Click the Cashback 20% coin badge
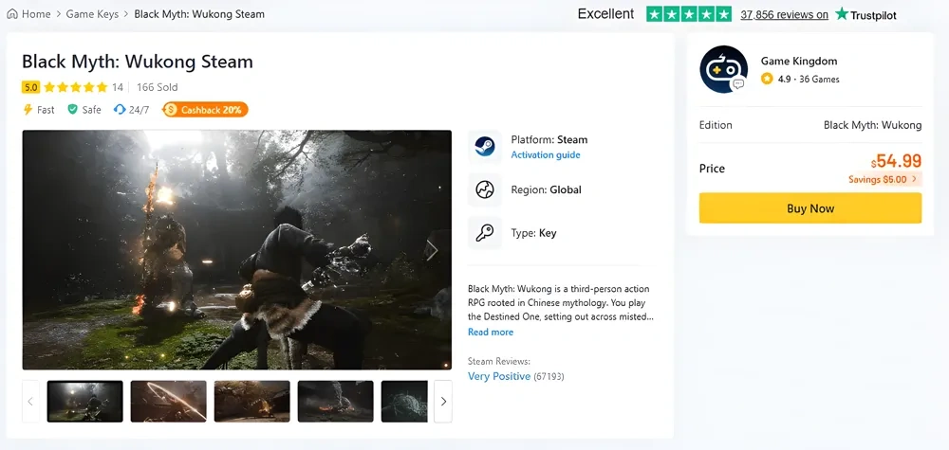The width and height of the screenshot is (949, 450). (x=171, y=110)
